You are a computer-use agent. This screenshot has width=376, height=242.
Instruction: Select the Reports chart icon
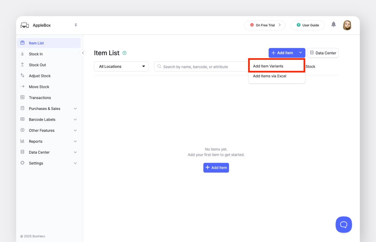(22, 141)
